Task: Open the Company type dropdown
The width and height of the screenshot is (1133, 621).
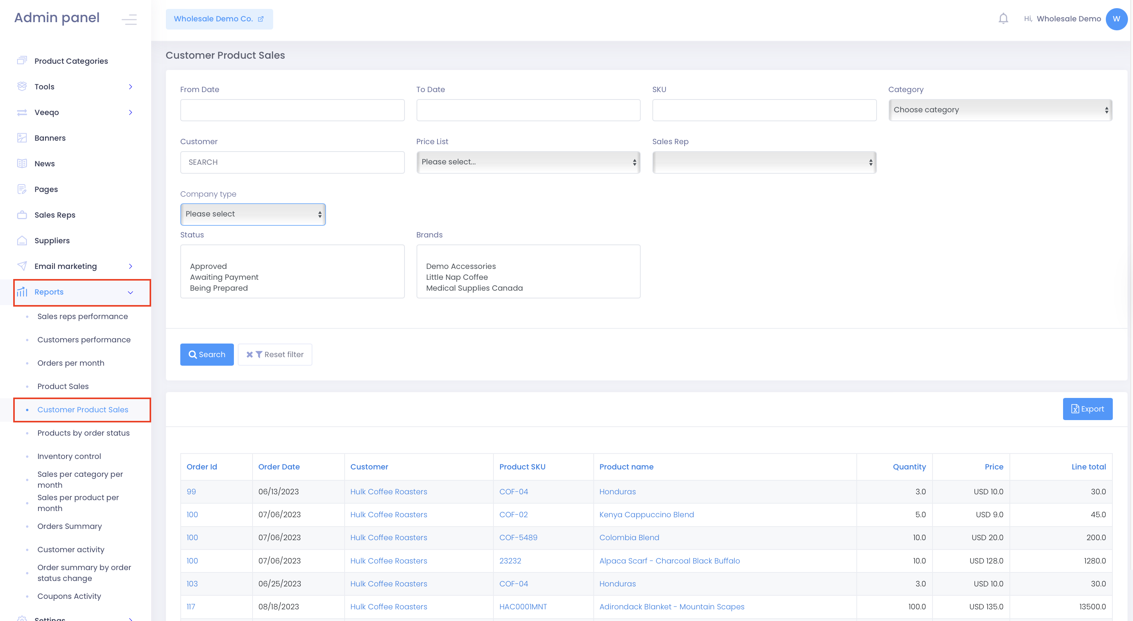Action: pos(253,214)
